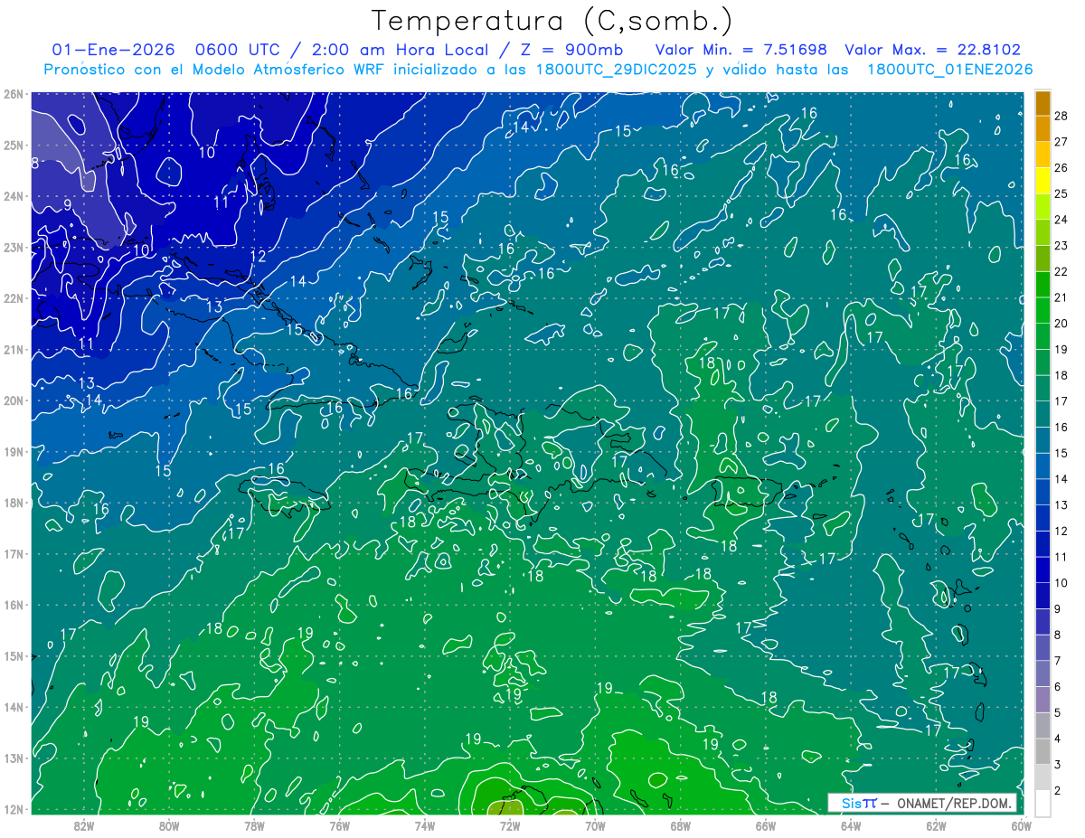Click the 13N latitude axis label

point(14,758)
